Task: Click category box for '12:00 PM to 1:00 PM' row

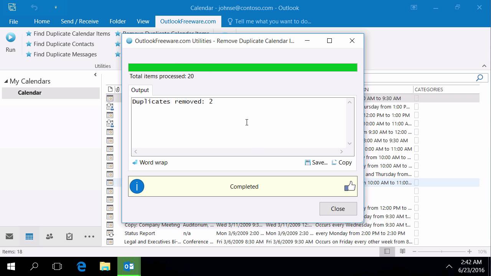Action: click(x=417, y=115)
